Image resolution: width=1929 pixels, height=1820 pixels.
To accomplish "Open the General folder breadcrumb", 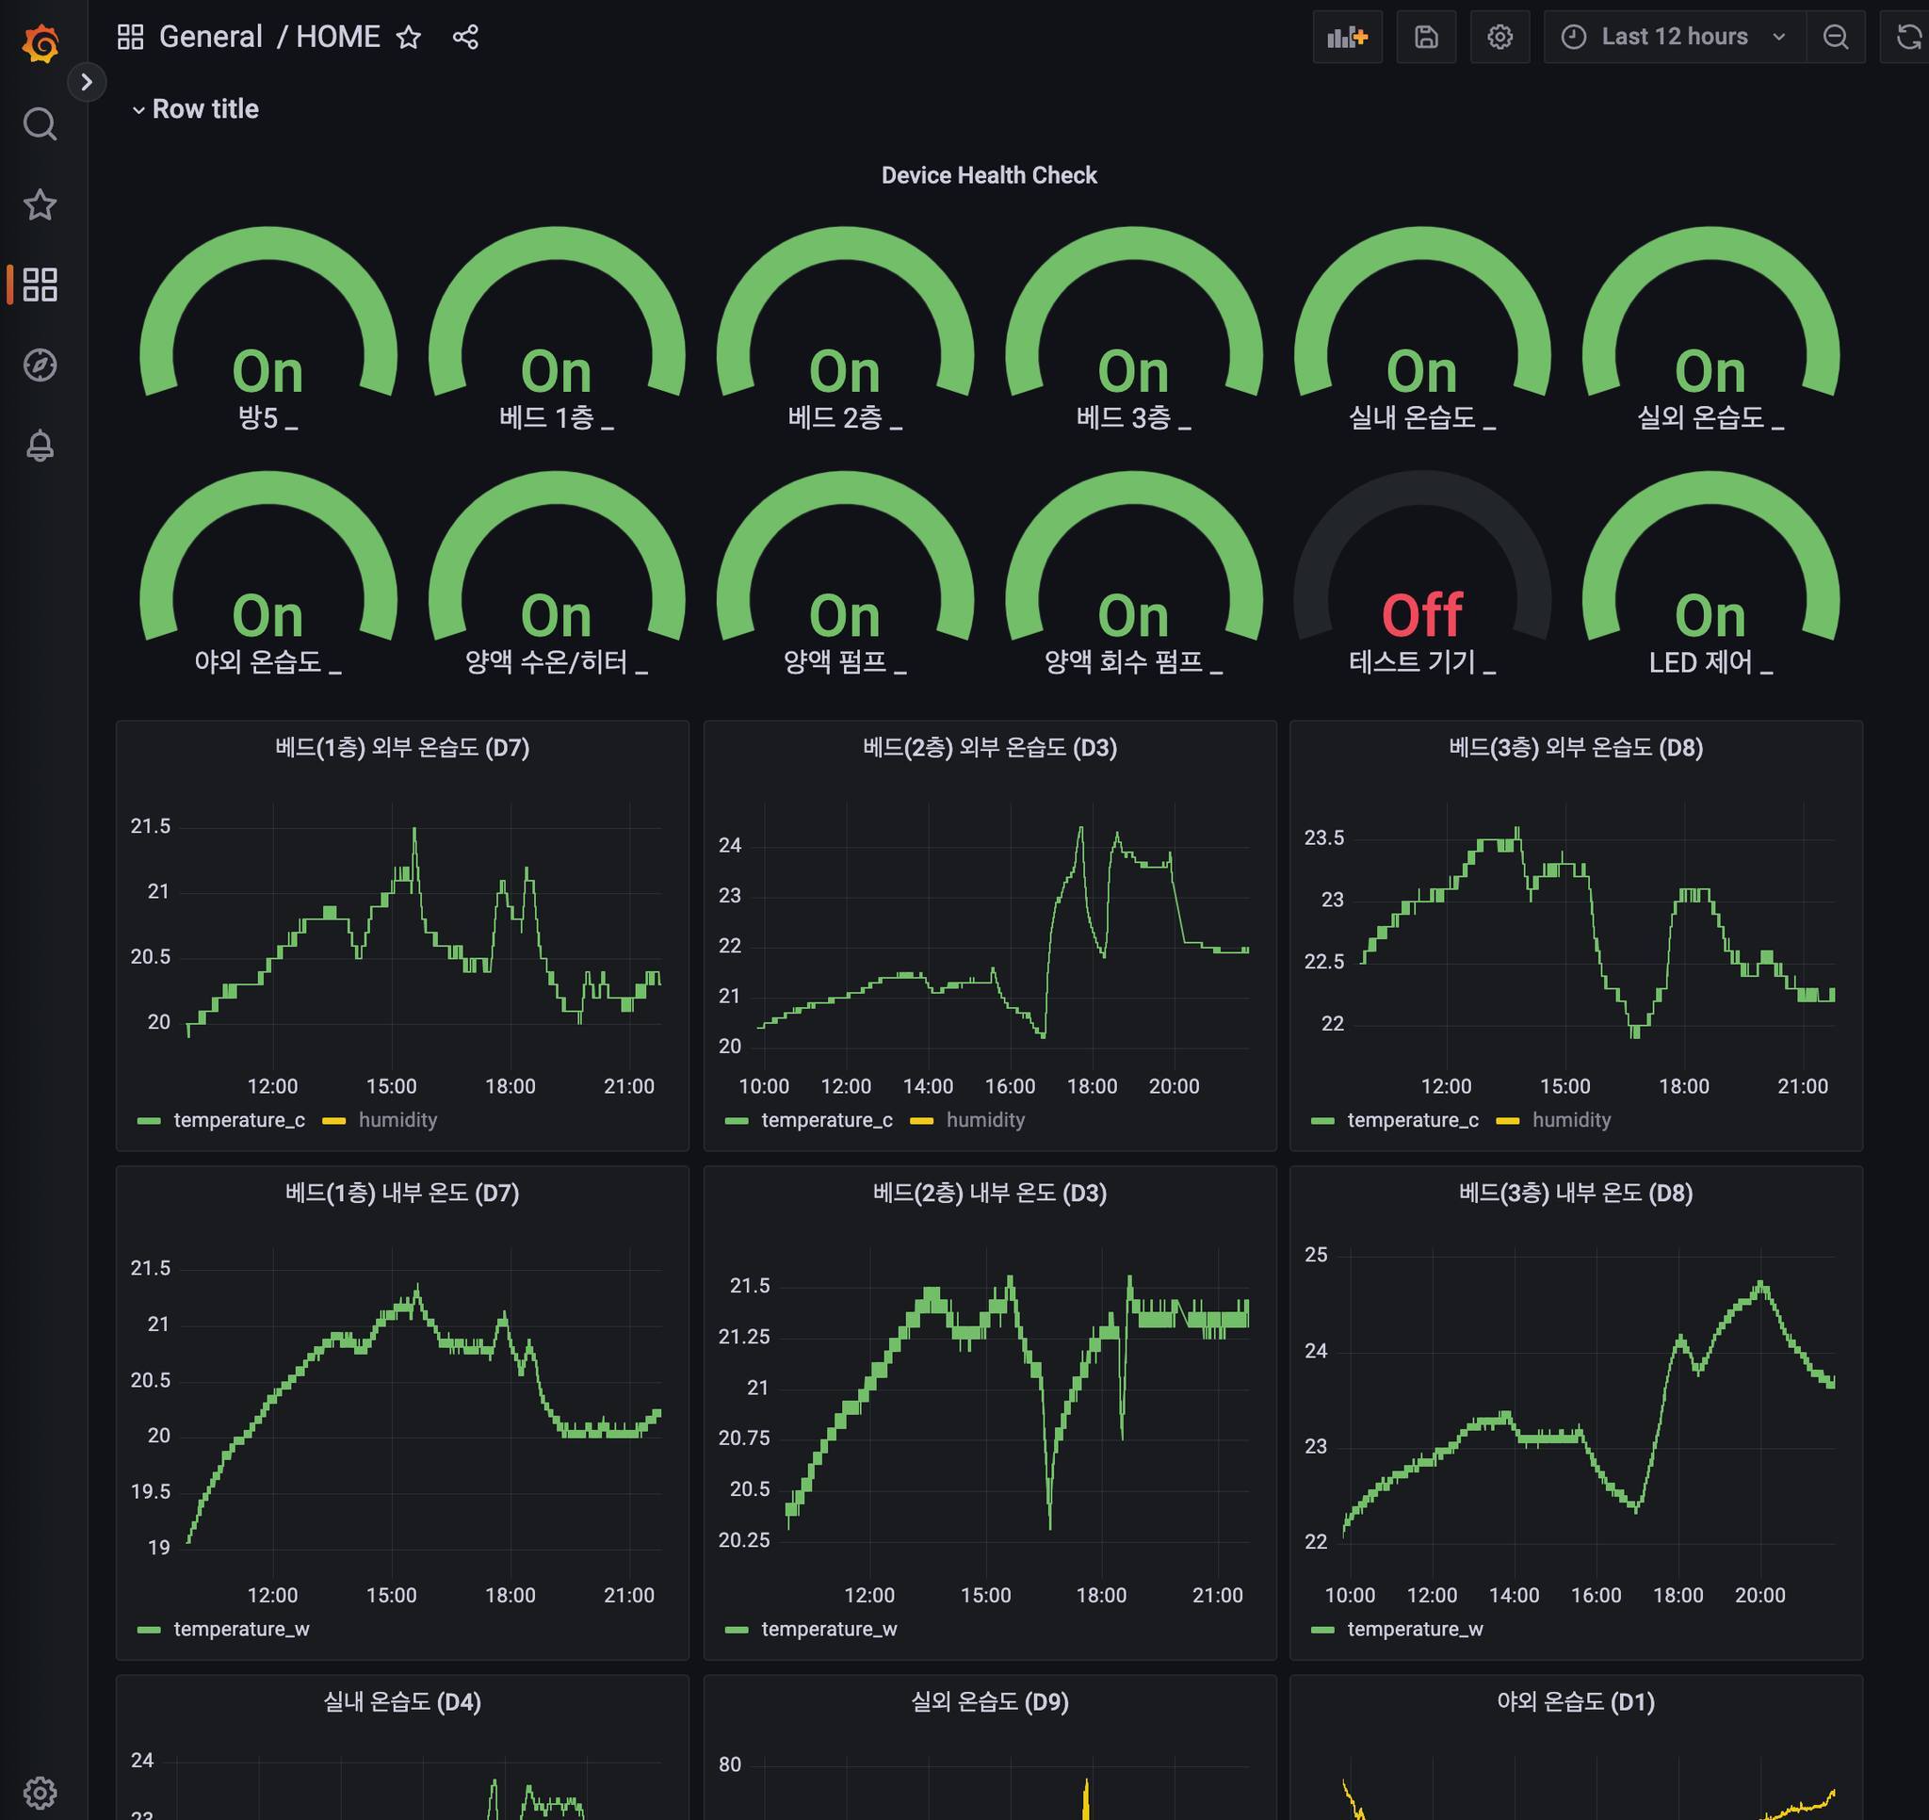I will pyautogui.click(x=211, y=37).
